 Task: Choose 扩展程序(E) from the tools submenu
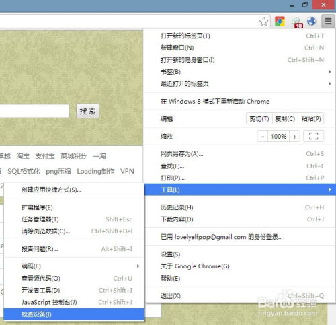click(x=73, y=207)
